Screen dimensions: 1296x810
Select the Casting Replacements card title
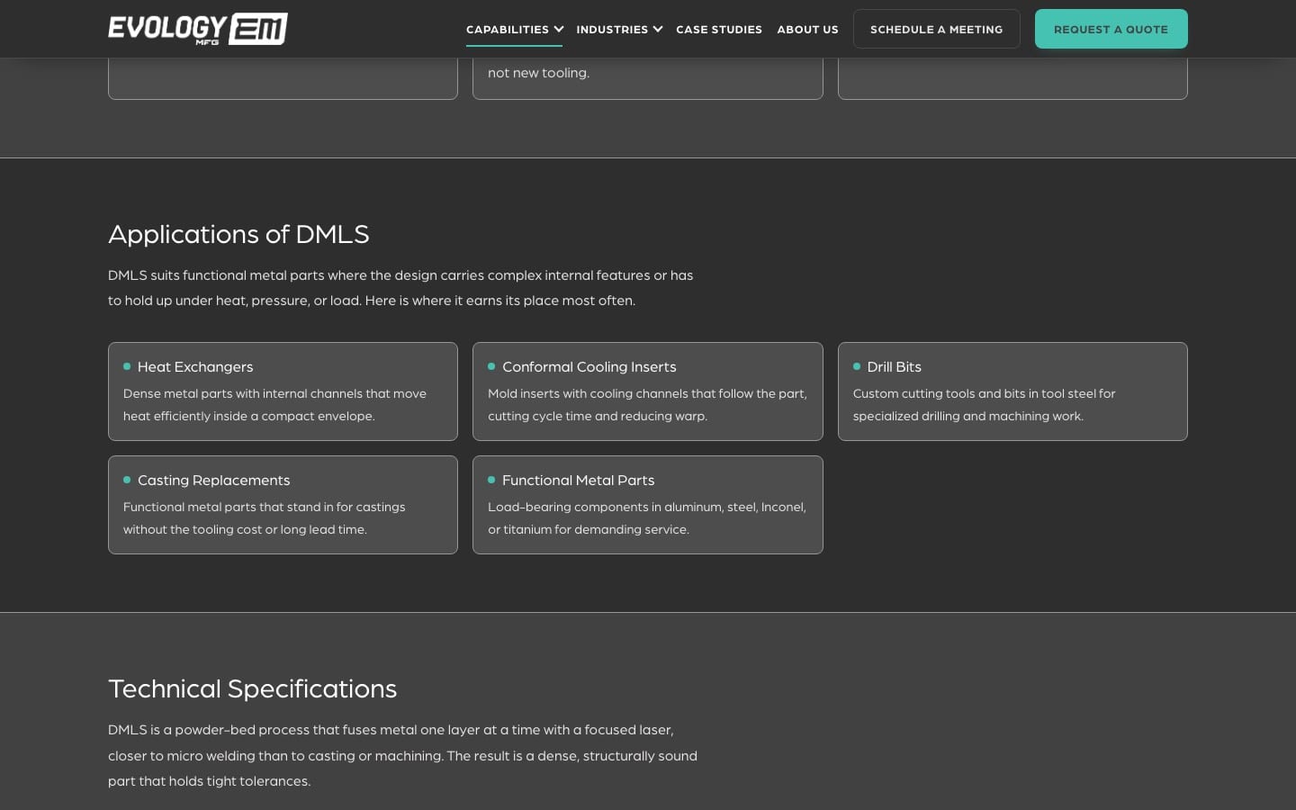point(213,480)
